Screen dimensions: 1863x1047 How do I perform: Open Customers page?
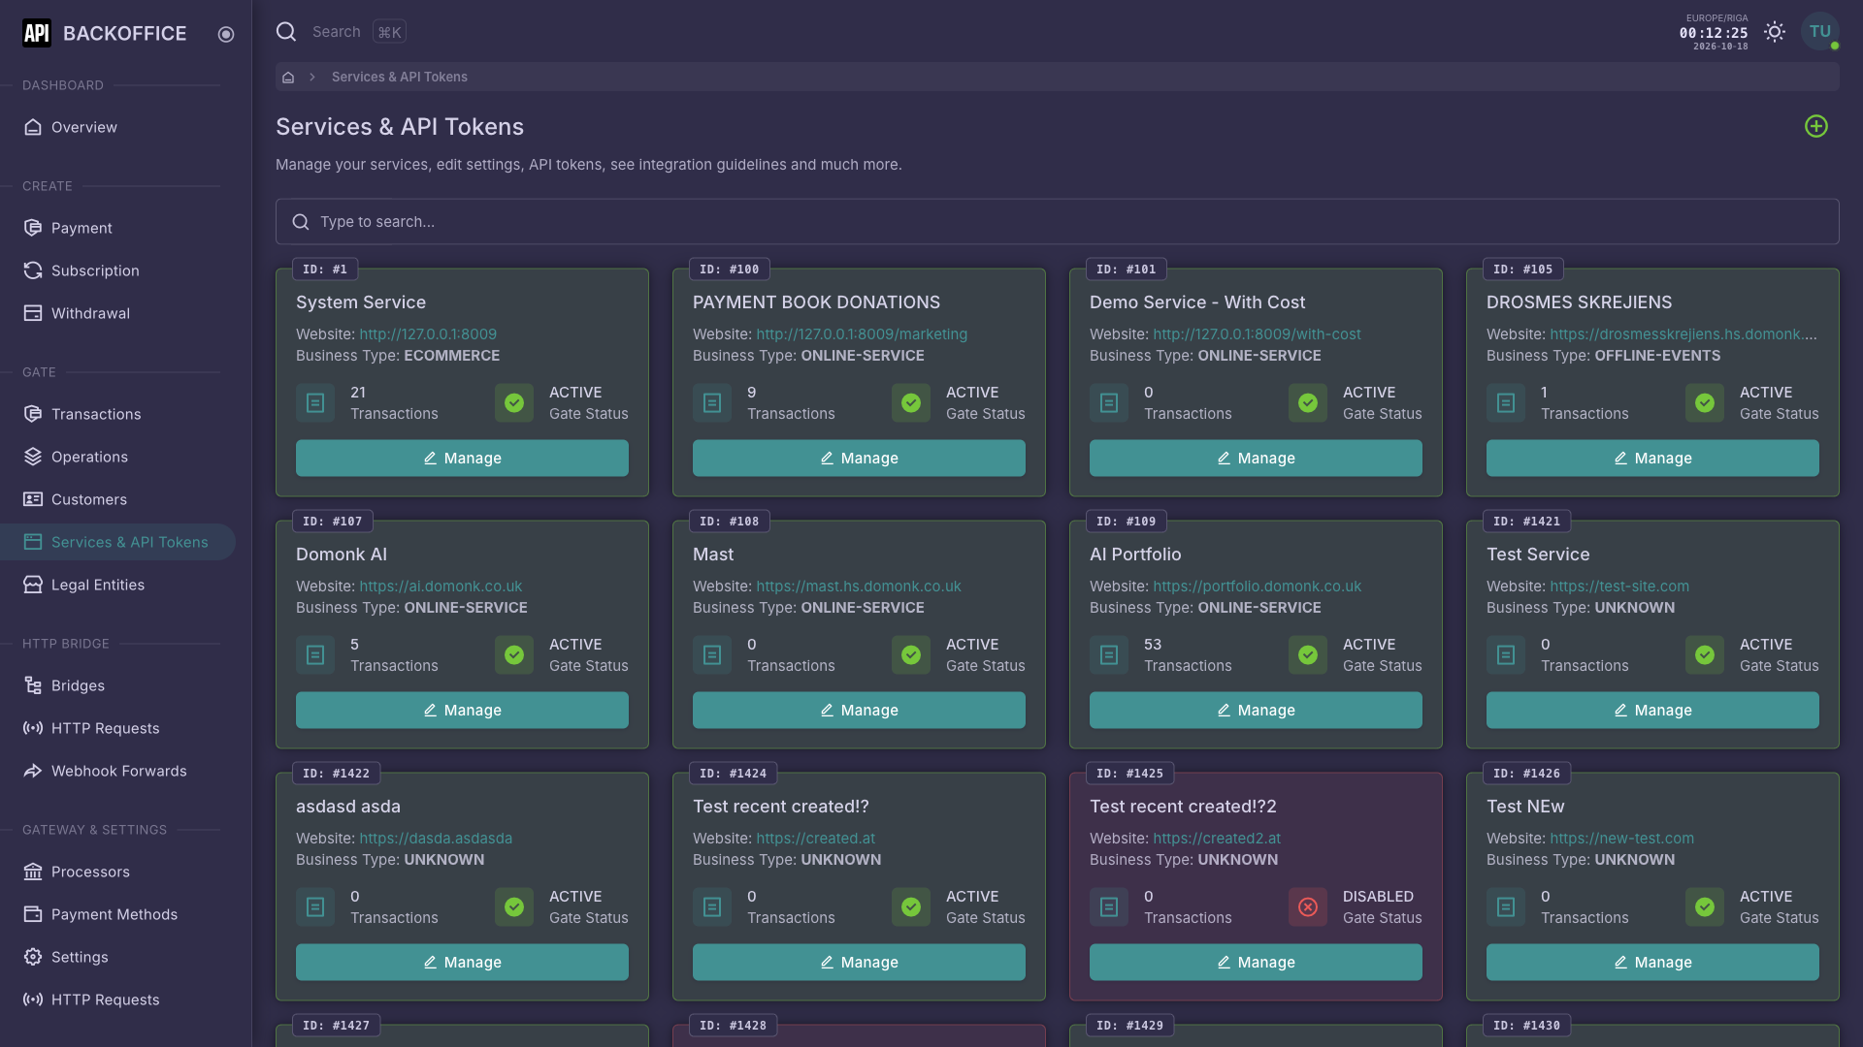click(x=117, y=499)
